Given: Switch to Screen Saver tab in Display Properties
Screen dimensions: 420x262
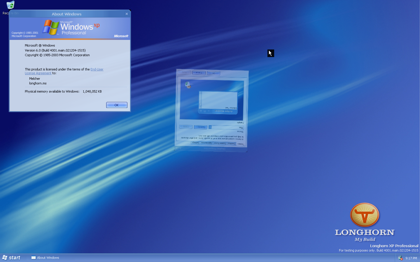Looking at the screenshot, I should (220, 143).
